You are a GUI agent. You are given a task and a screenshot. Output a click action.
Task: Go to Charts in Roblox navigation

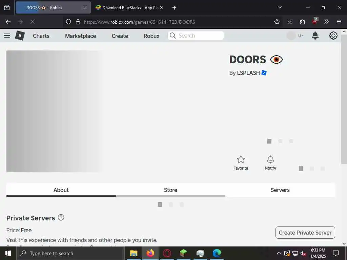click(41, 36)
